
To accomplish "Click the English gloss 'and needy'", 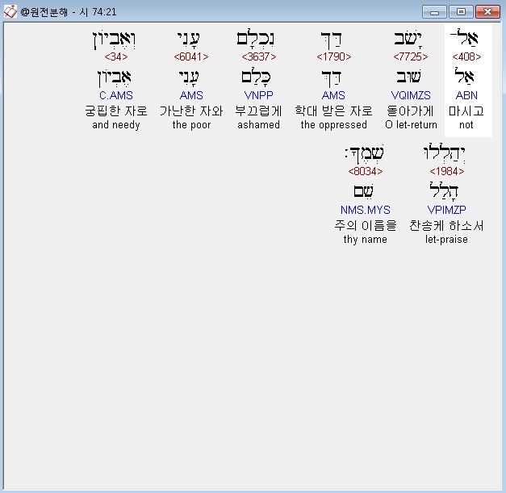I will click(116, 125).
